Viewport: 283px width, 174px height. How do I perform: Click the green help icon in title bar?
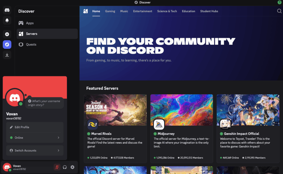tap(279, 2)
